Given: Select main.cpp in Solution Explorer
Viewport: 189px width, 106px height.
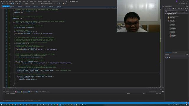Looking at the screenshot, I should pos(173,21).
